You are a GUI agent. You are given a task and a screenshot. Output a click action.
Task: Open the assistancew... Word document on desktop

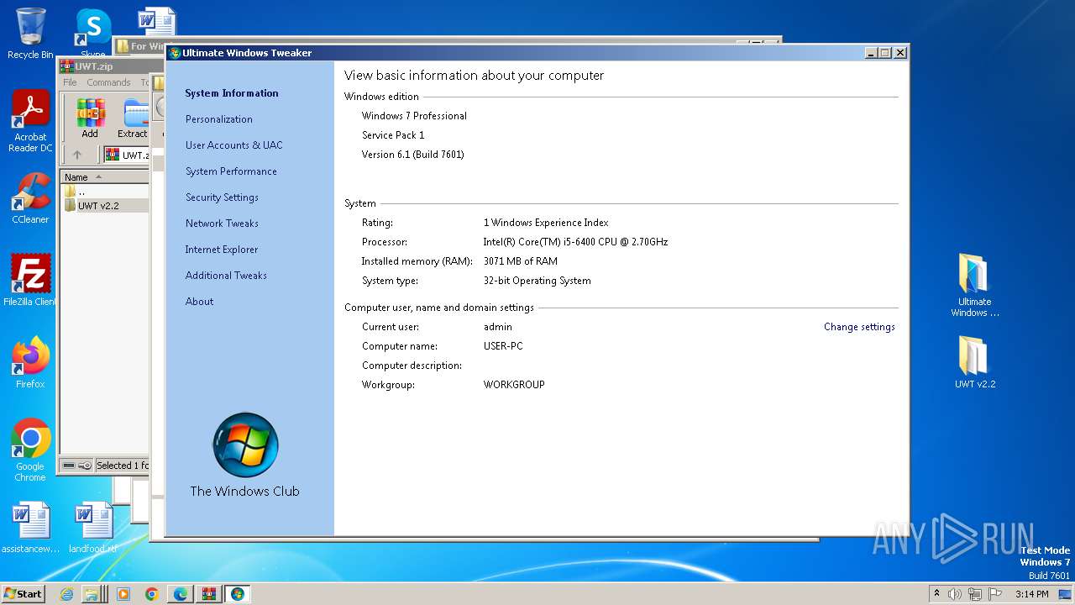[x=30, y=528]
